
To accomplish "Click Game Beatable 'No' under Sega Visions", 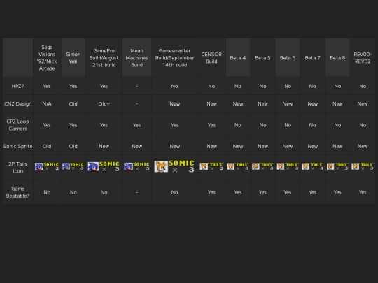I will (x=47, y=192).
